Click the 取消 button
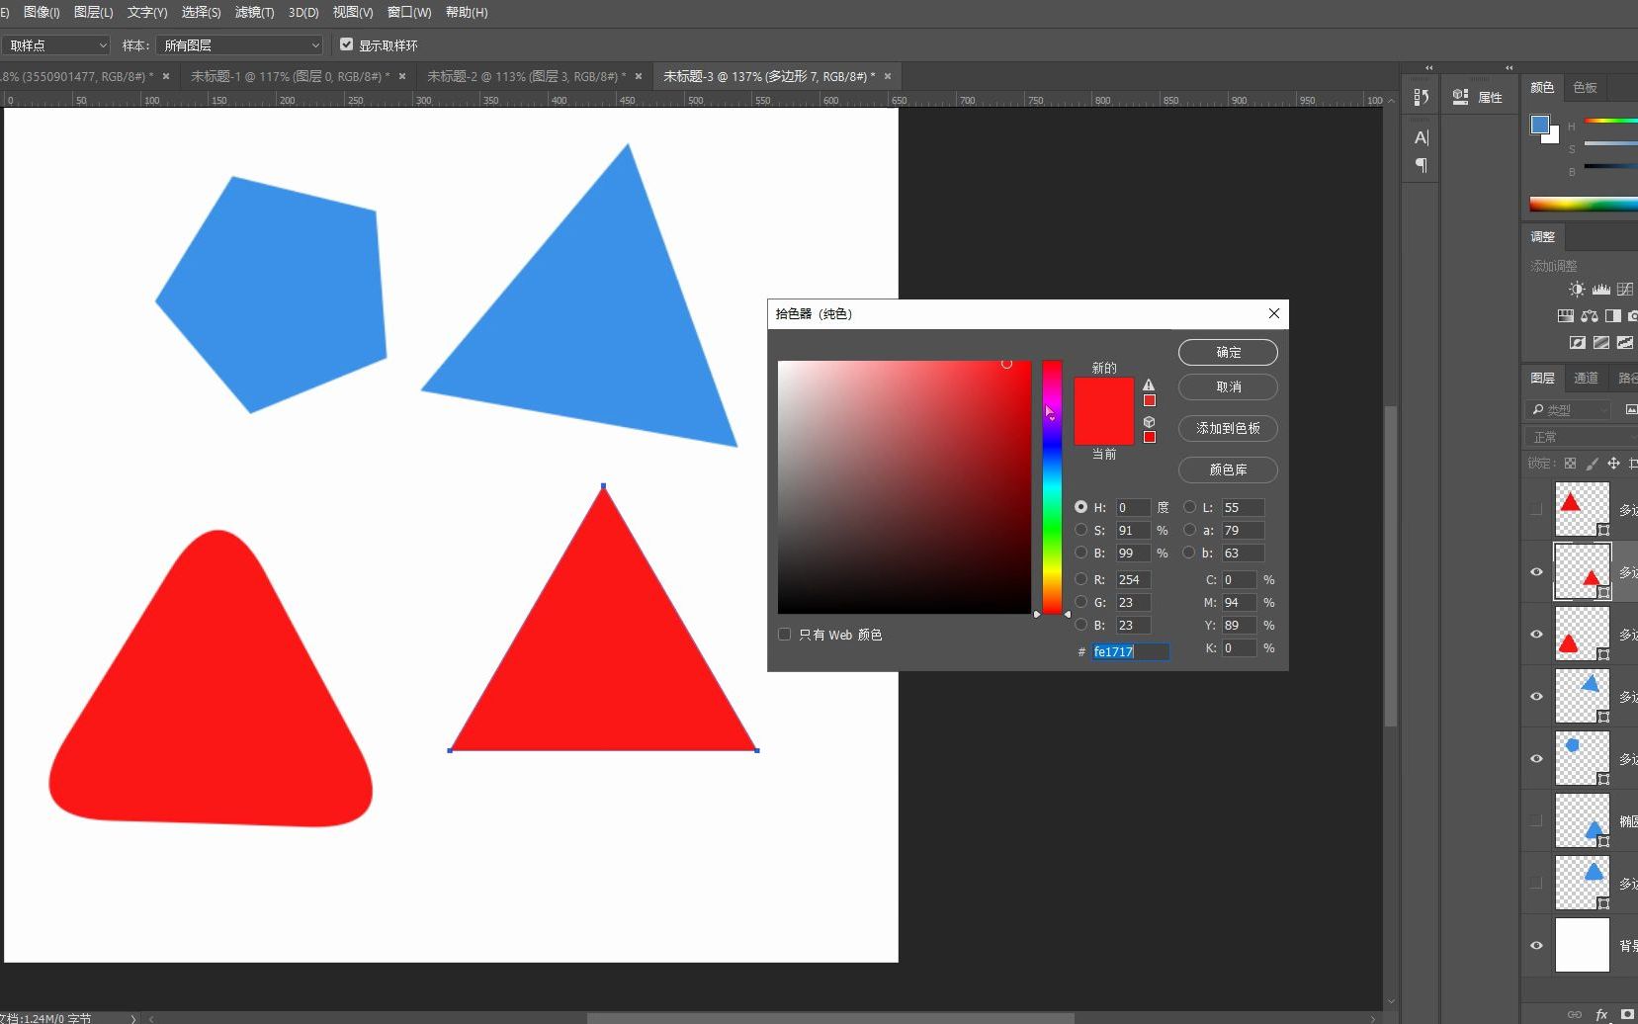The image size is (1638, 1024). pyautogui.click(x=1228, y=386)
